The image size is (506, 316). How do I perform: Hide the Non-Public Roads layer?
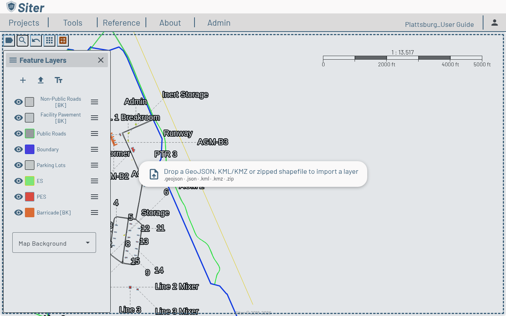click(19, 102)
